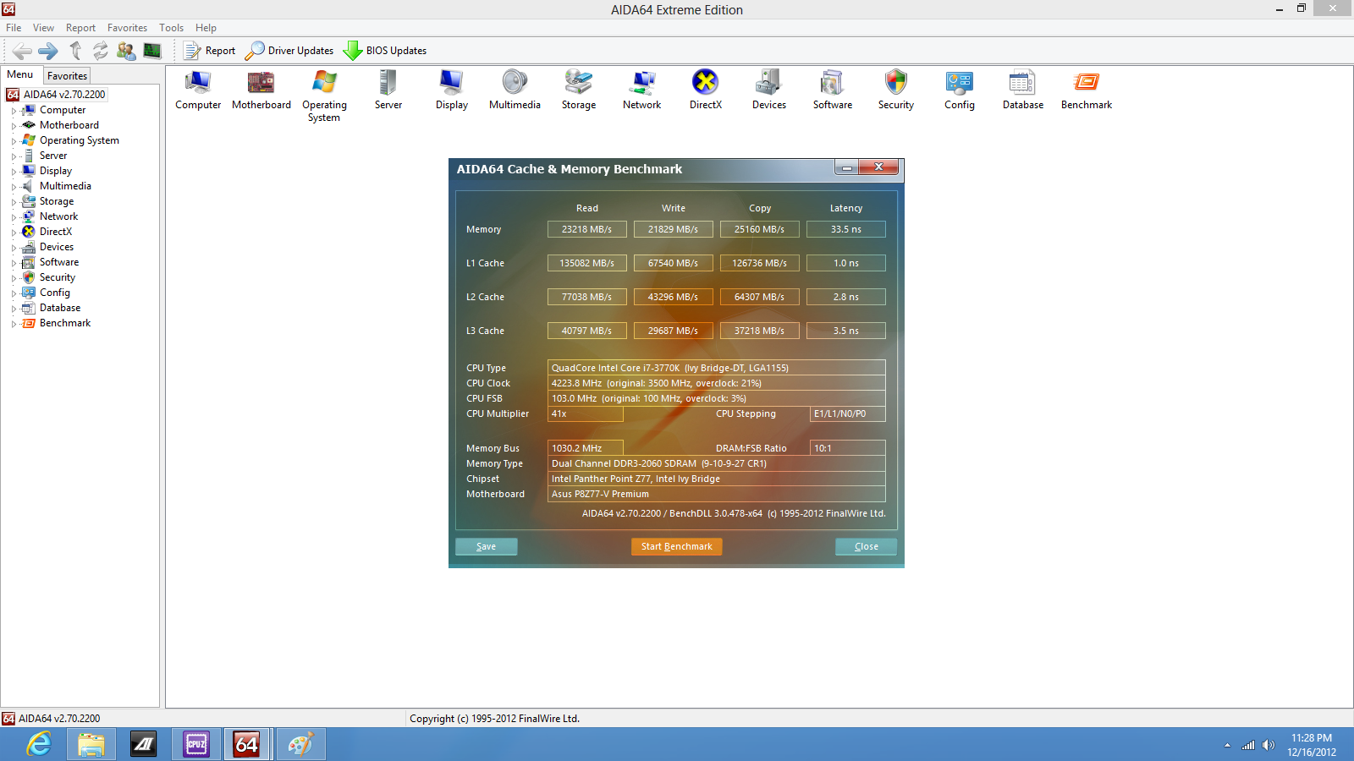Click the CPU Multiplier field 41x
The image size is (1354, 761).
[586, 413]
